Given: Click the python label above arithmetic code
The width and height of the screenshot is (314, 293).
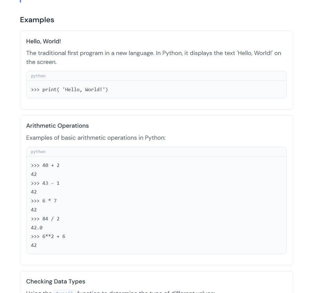Looking at the screenshot, I should point(38,152).
